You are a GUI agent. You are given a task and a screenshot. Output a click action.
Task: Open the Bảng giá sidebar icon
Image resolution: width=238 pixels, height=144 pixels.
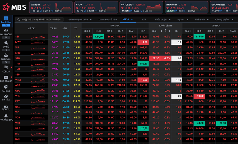tap(6, 18)
